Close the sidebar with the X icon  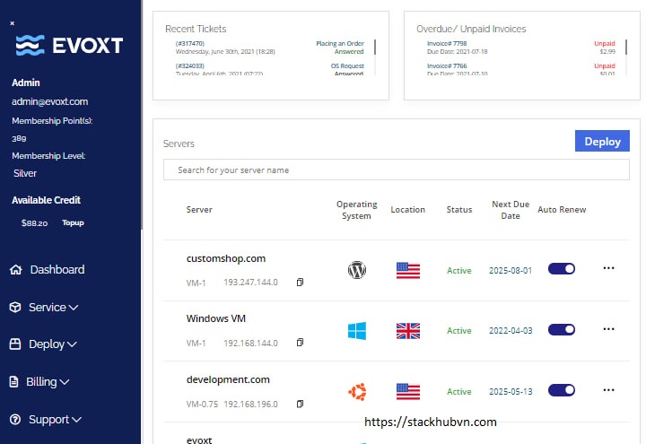(13, 23)
